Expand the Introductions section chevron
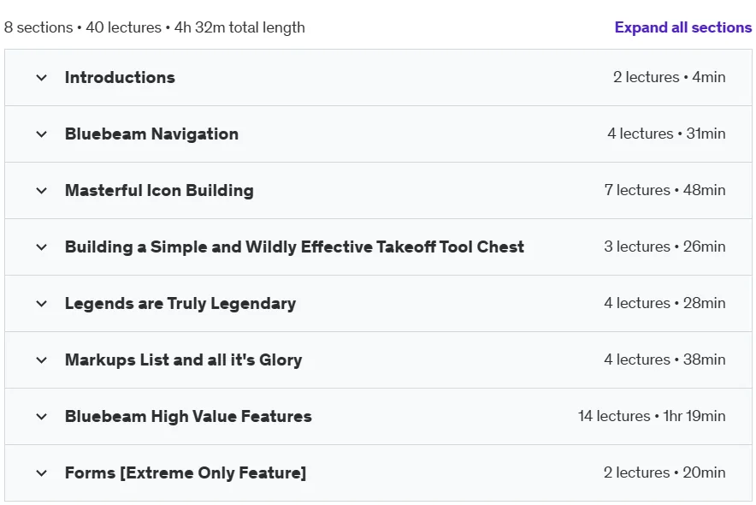Viewport: 756px width, 505px height. click(x=41, y=78)
